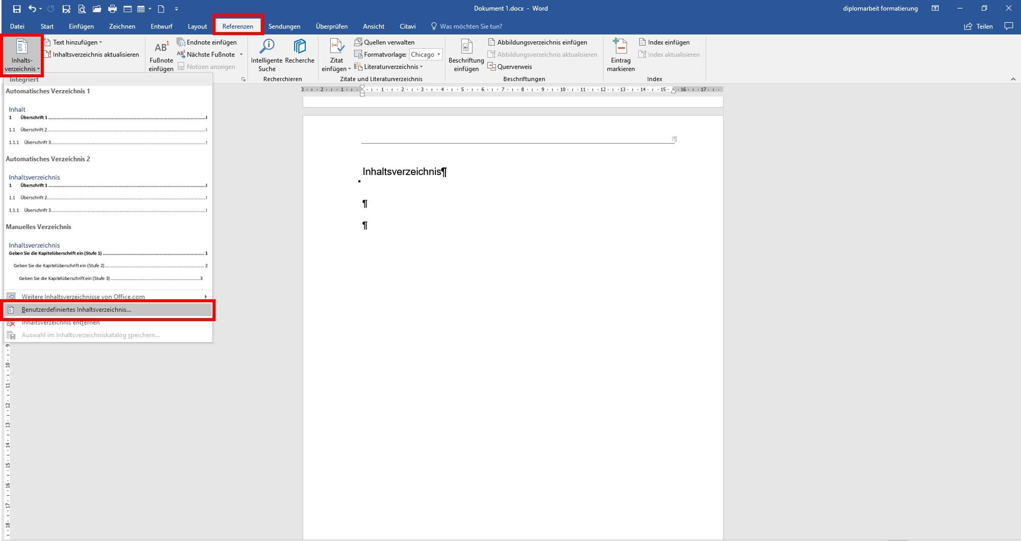Click Inhaltsverzeichnis aktualisieren button
This screenshot has height=541, width=1021.
(92, 54)
